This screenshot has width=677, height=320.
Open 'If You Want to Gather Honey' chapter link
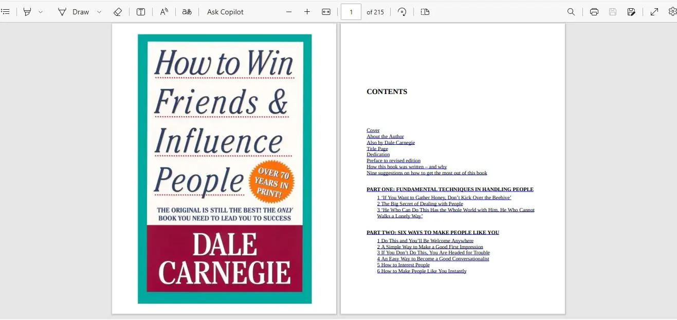point(444,198)
